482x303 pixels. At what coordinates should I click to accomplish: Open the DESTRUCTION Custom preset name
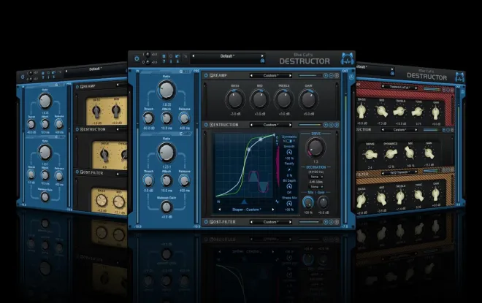(x=270, y=125)
